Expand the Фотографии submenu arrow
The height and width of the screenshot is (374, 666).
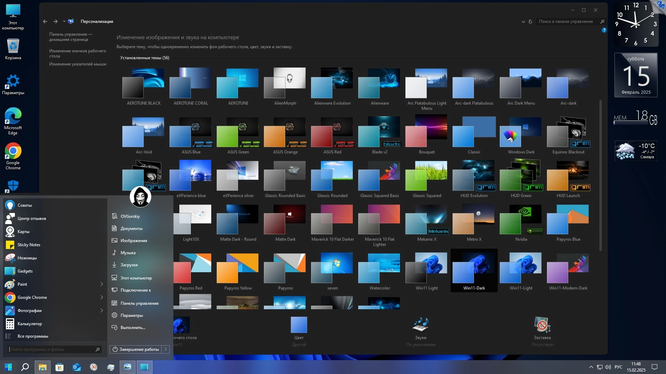[x=102, y=311]
